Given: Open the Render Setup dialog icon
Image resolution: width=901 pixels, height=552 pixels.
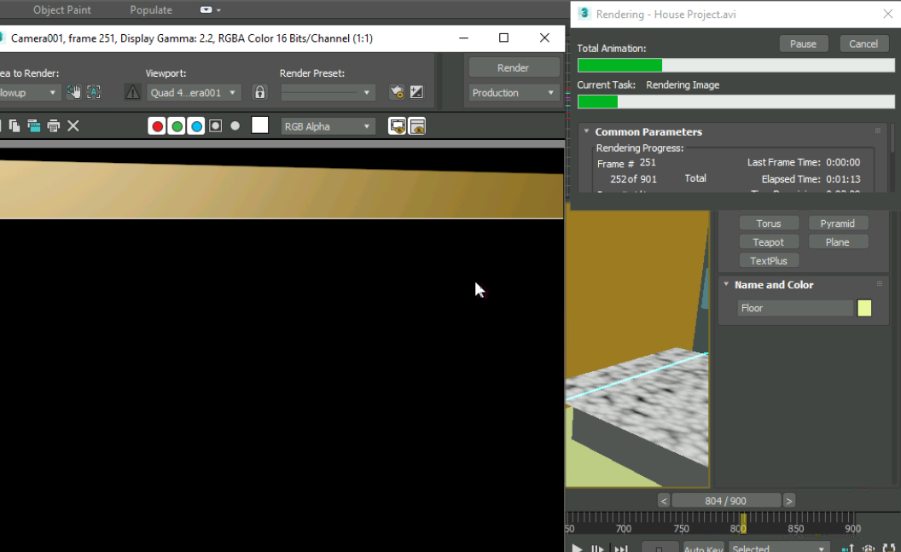Looking at the screenshot, I should click(x=395, y=92).
